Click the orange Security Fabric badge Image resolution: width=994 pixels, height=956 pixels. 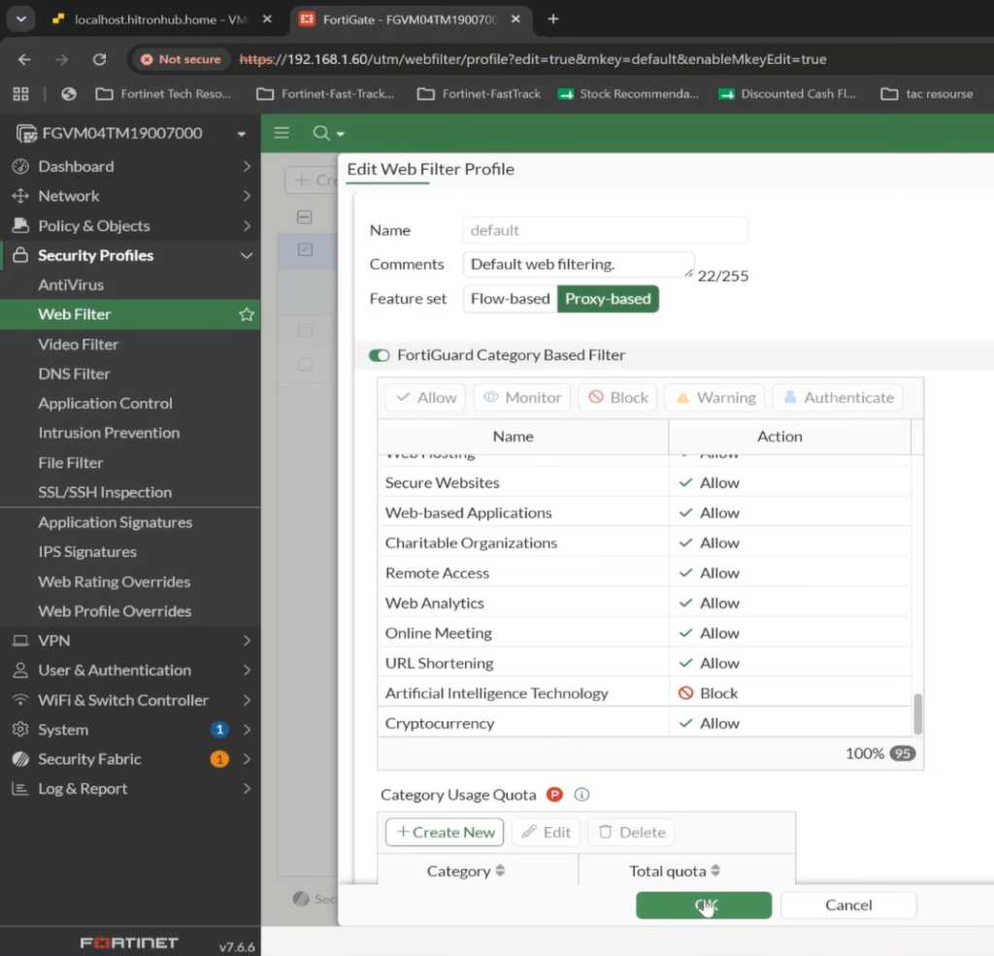tap(219, 759)
